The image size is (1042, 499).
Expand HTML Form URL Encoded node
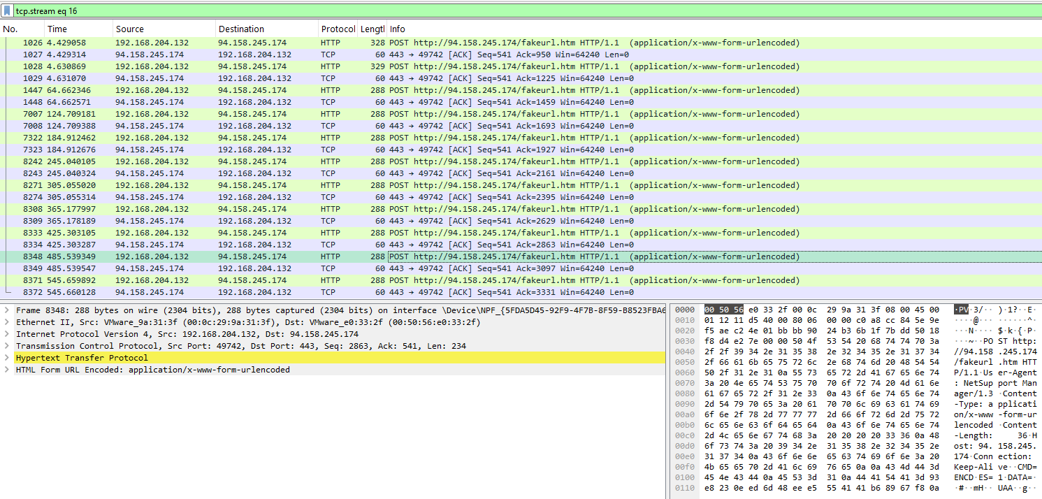[x=7, y=370]
